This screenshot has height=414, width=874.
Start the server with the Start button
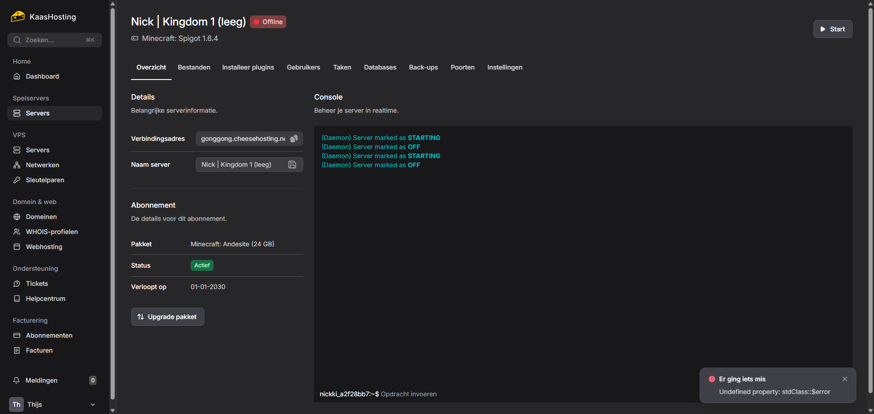[x=833, y=29]
